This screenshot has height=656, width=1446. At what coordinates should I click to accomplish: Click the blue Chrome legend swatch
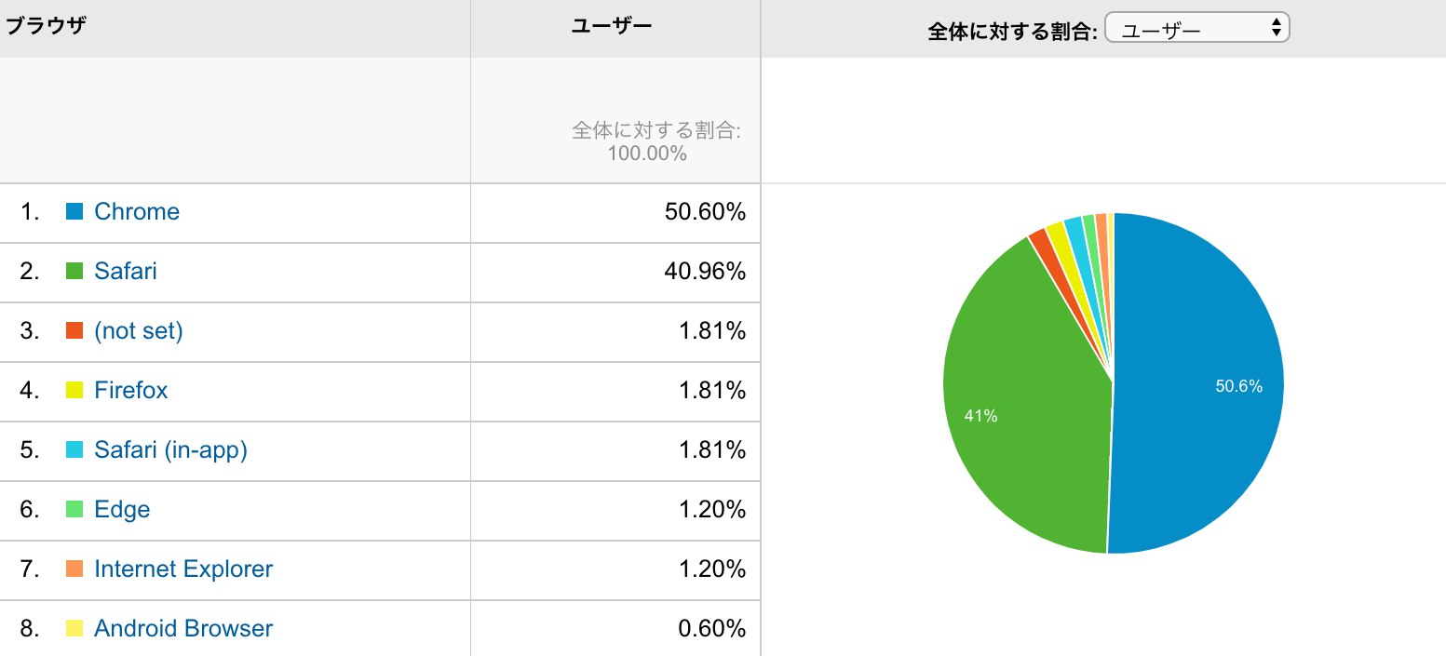[75, 212]
